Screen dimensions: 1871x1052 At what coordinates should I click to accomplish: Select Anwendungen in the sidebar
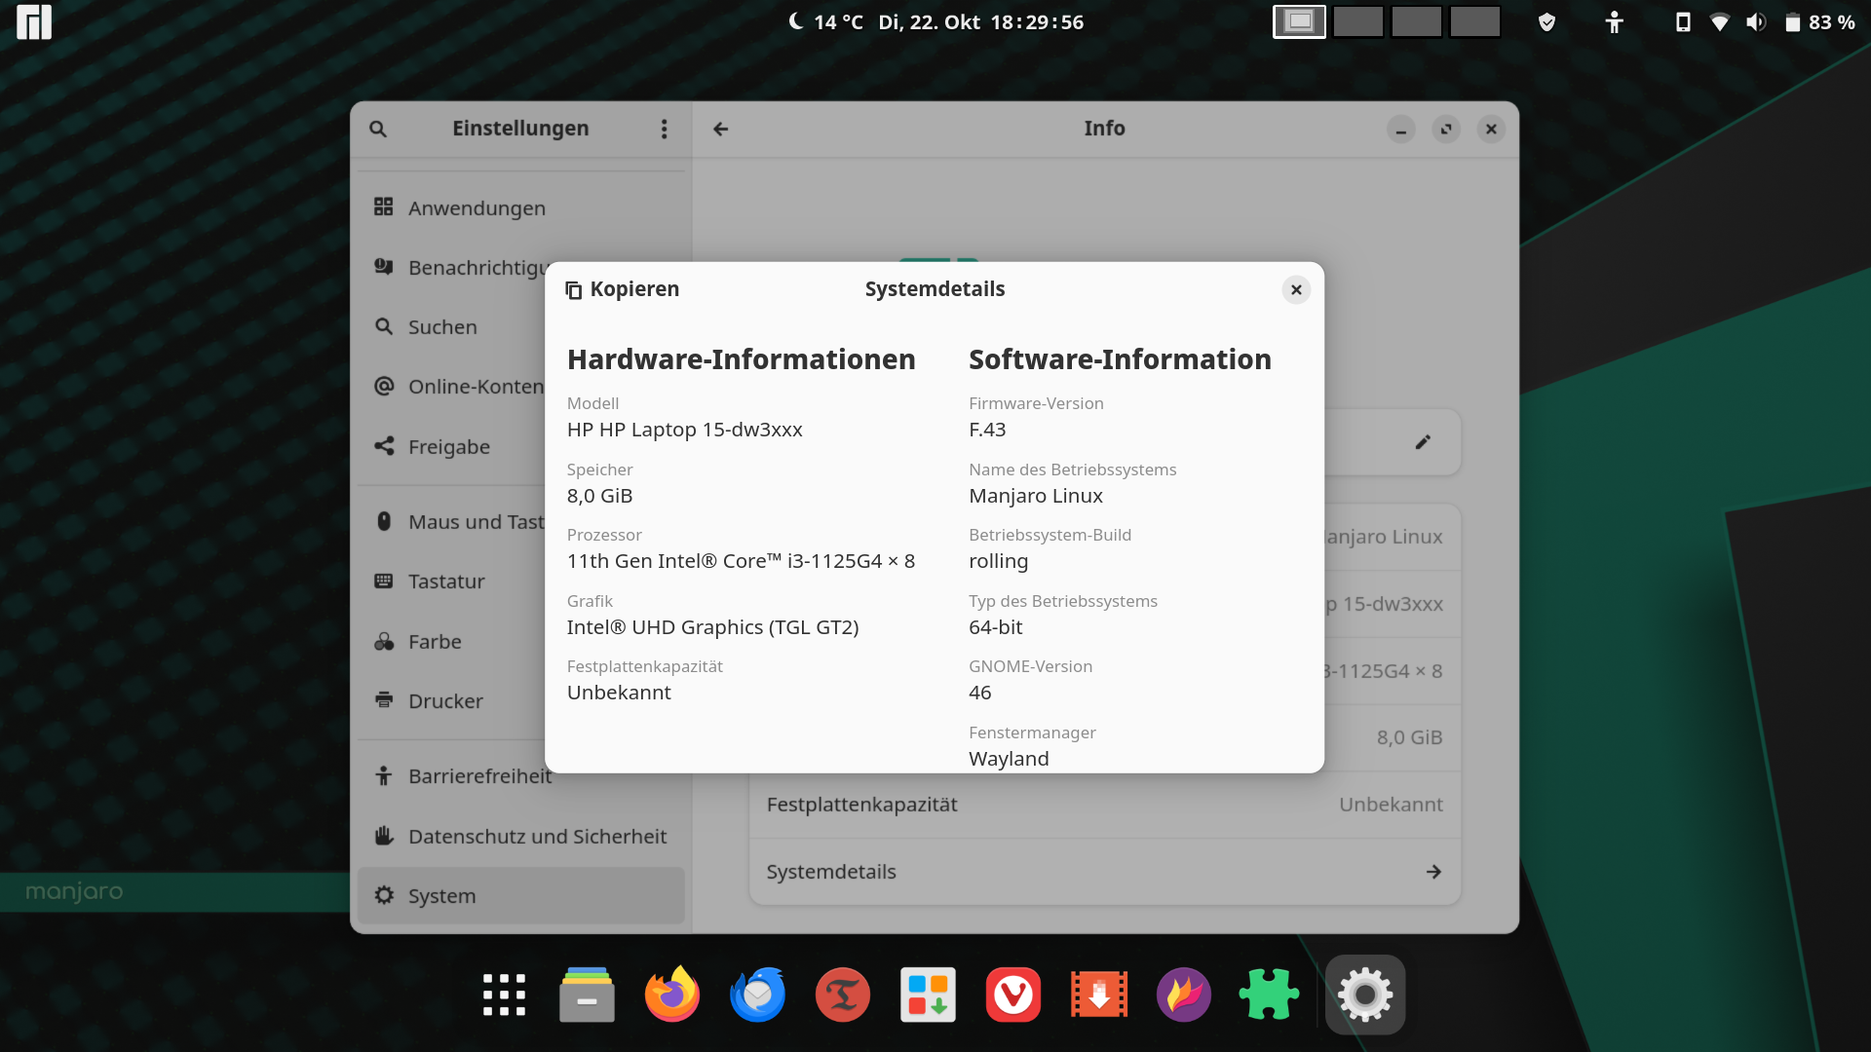pyautogui.click(x=477, y=208)
